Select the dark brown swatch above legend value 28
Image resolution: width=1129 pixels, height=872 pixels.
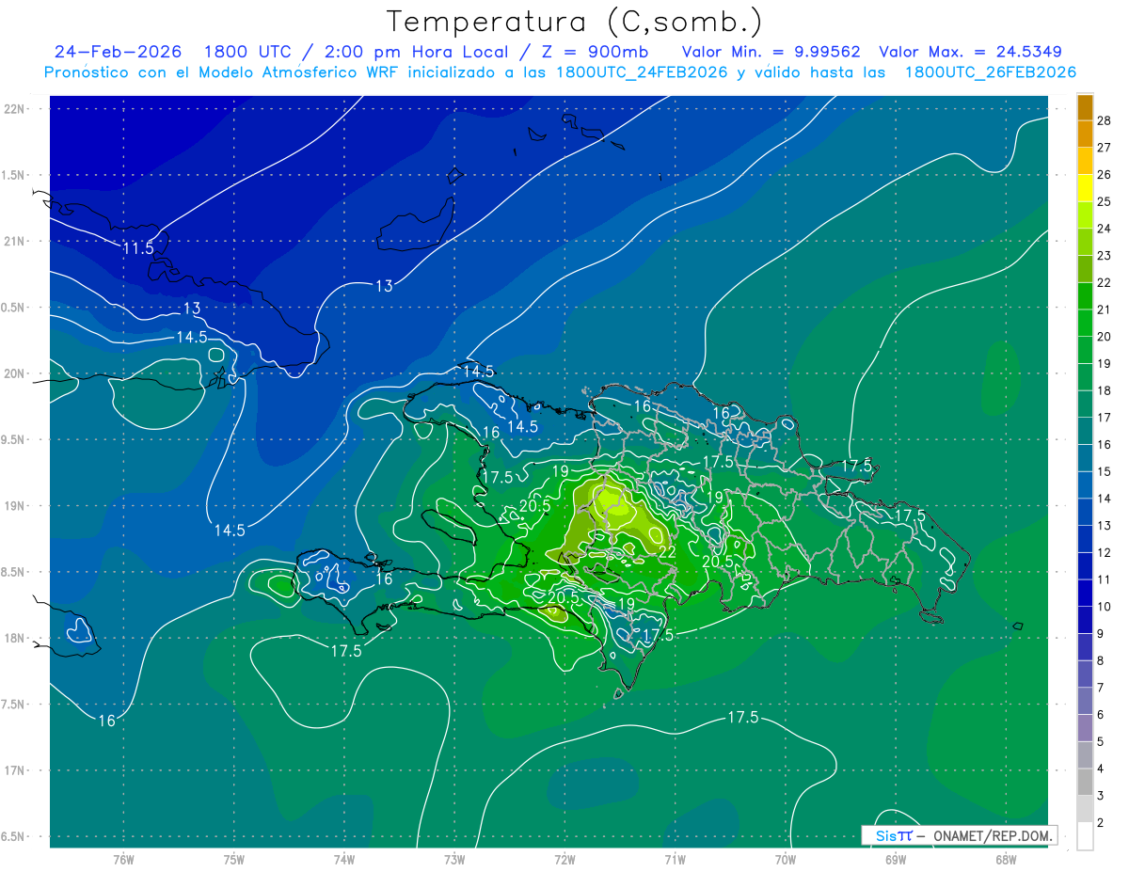[1085, 107]
